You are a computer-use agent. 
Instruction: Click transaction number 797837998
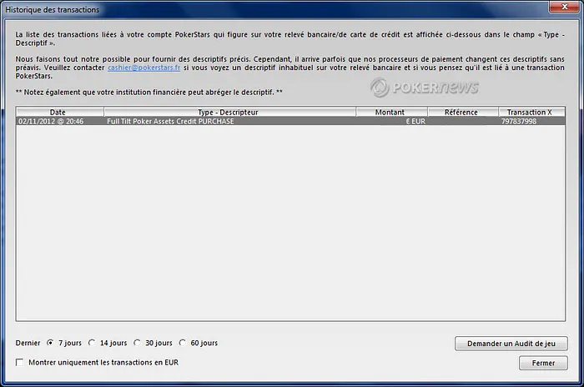518,121
